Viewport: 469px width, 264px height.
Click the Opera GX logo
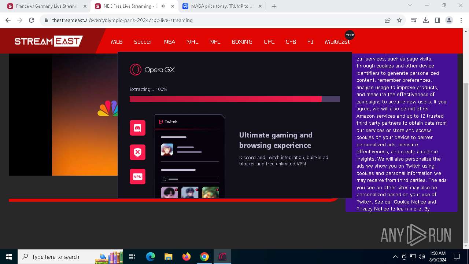(152, 70)
